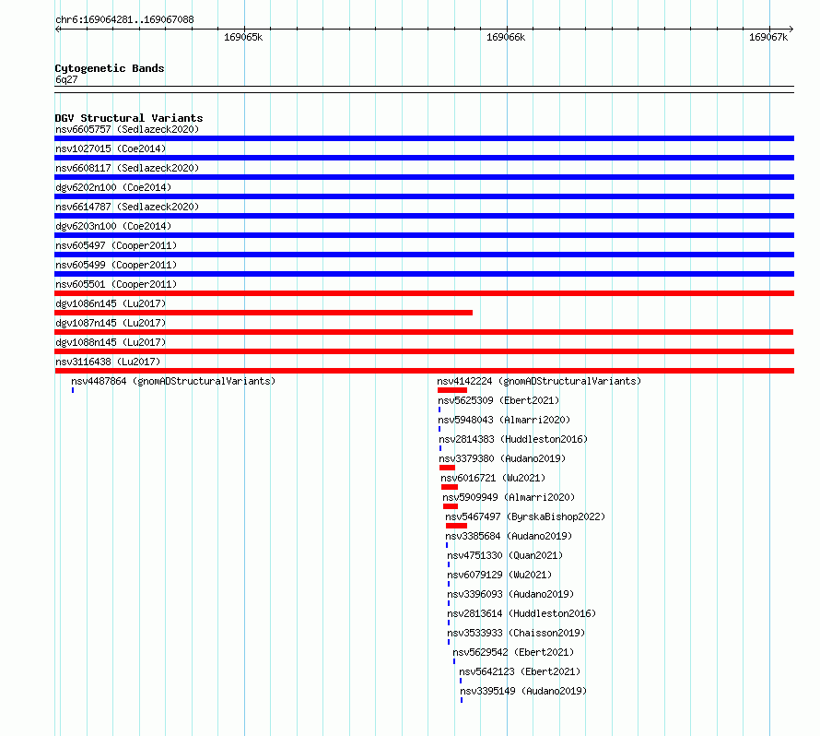Image resolution: width=820 pixels, height=736 pixels.
Task: Click the red bar under nsv3379380
Action: coord(448,468)
